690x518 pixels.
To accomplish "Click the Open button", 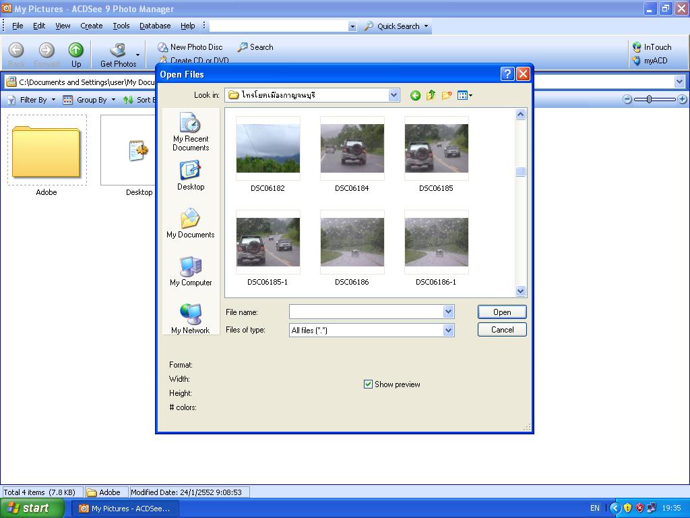I will 502,312.
